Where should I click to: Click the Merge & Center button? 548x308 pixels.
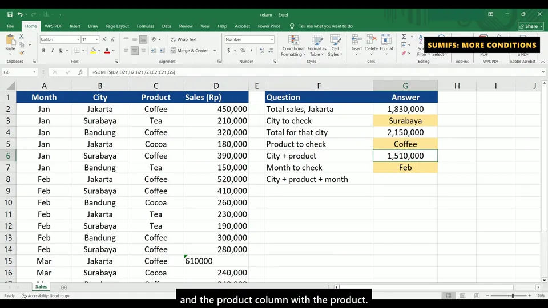click(190, 51)
